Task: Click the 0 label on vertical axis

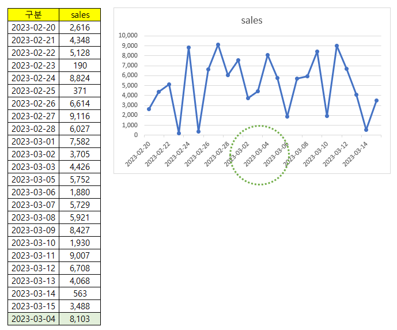Action: coord(136,135)
